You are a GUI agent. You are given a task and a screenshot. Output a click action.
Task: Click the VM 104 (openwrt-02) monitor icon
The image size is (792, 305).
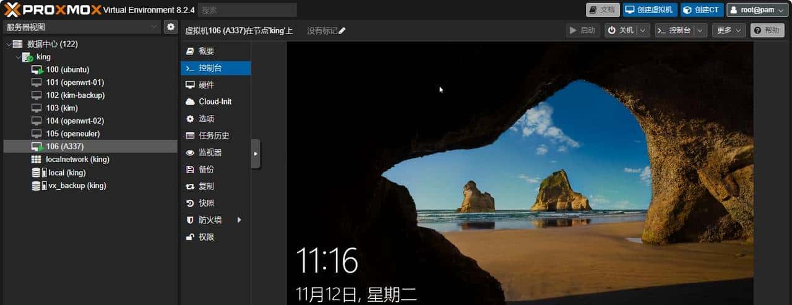(x=37, y=121)
